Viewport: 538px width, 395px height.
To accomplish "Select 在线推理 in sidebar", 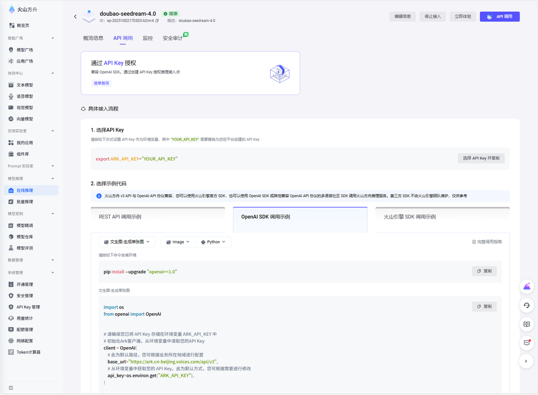I will [31, 190].
